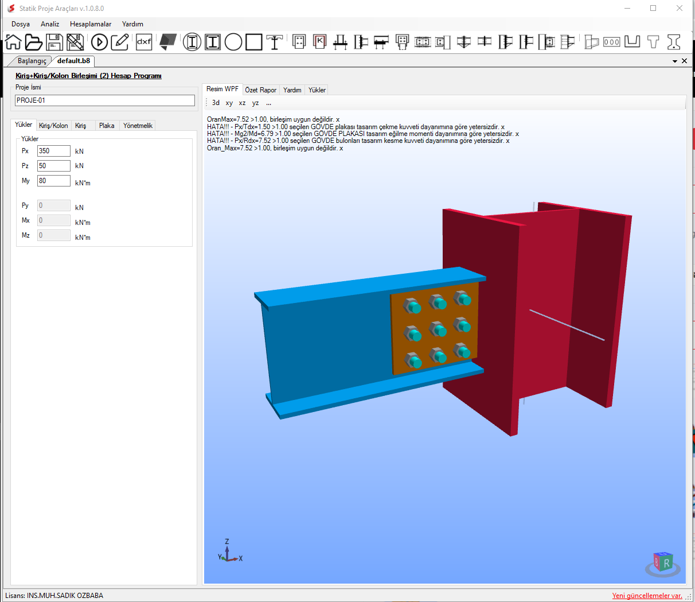Go to the Home screen icon
The image size is (695, 602).
[13, 42]
